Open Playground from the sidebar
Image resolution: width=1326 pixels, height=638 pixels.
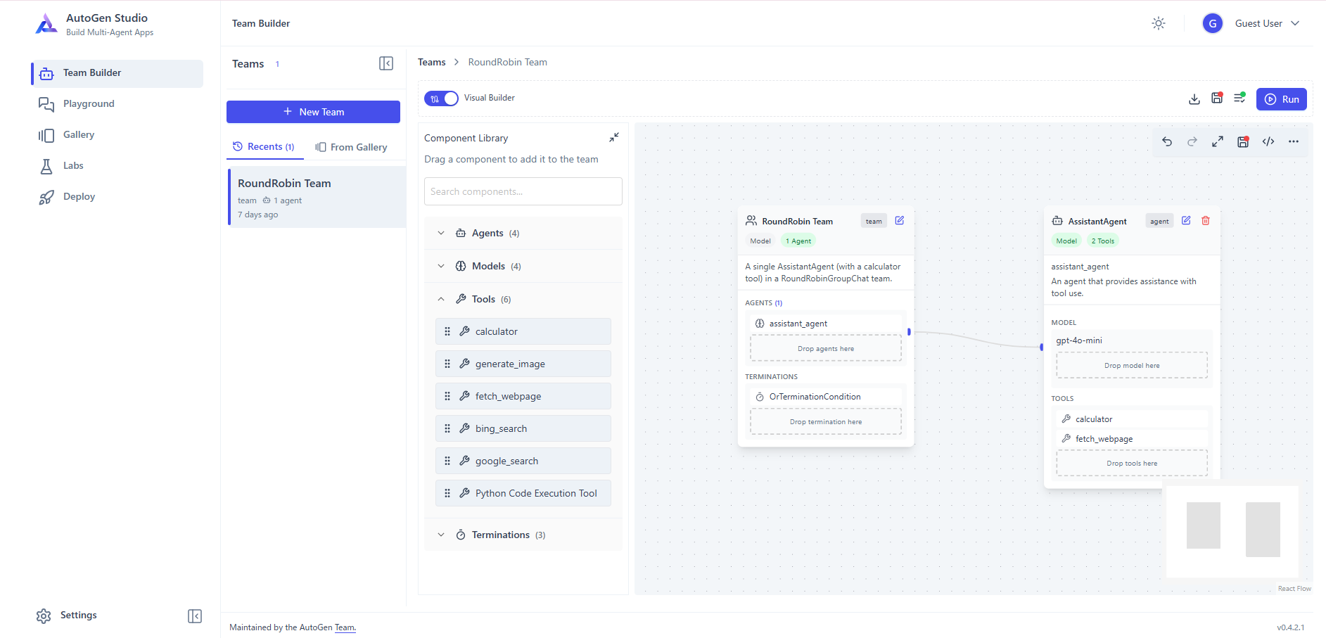pos(89,103)
